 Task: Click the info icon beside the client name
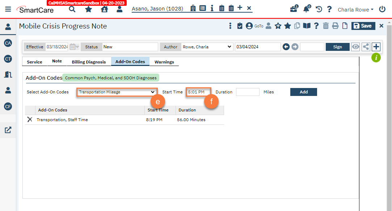tap(212, 8)
